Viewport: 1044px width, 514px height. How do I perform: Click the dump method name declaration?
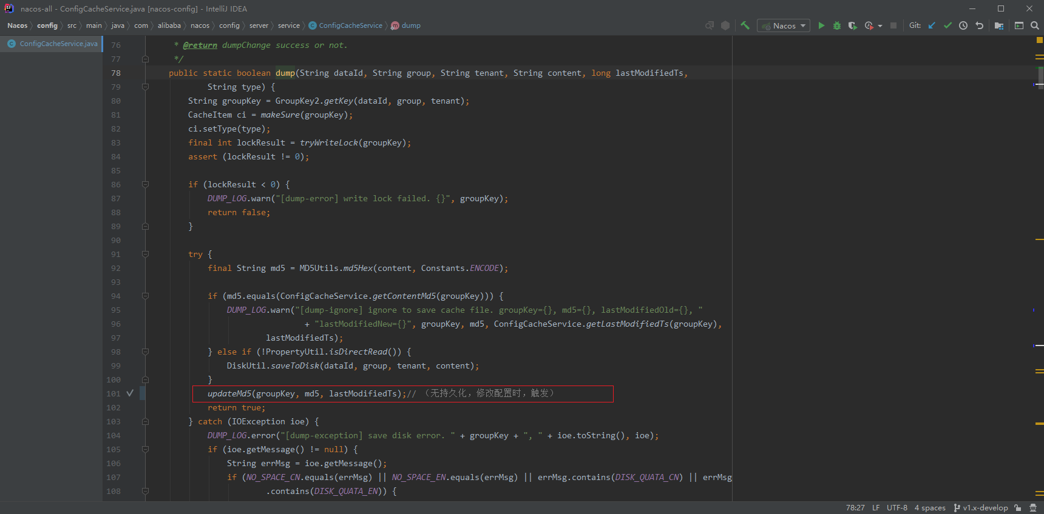[x=285, y=73]
